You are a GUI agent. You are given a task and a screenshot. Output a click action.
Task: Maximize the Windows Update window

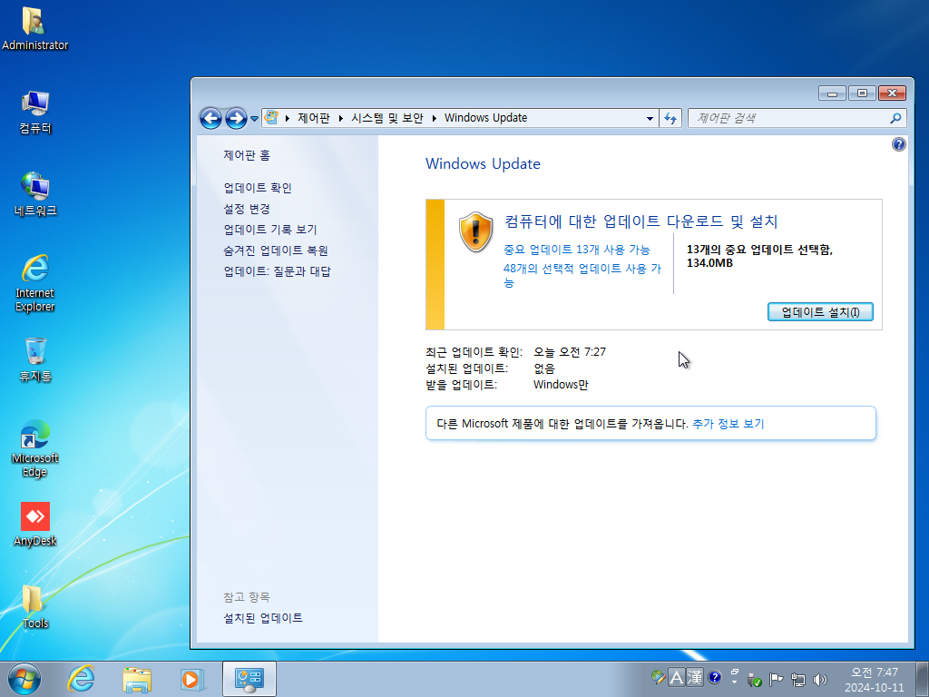[x=862, y=93]
